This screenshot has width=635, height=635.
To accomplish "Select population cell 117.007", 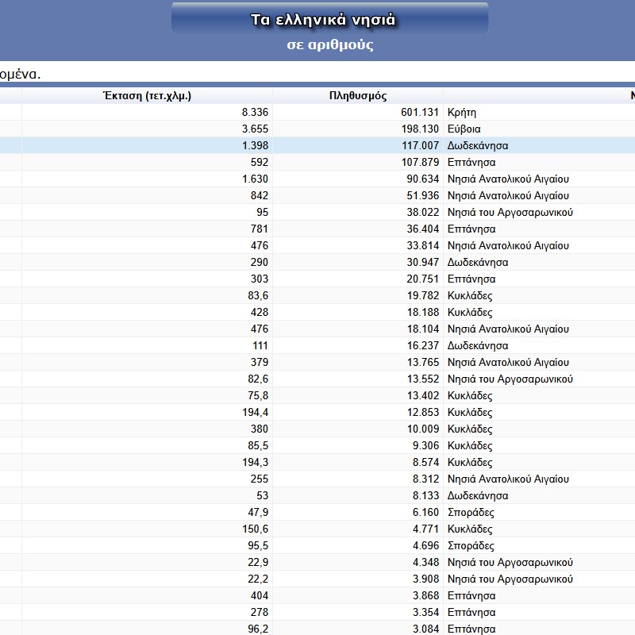I will coord(420,145).
